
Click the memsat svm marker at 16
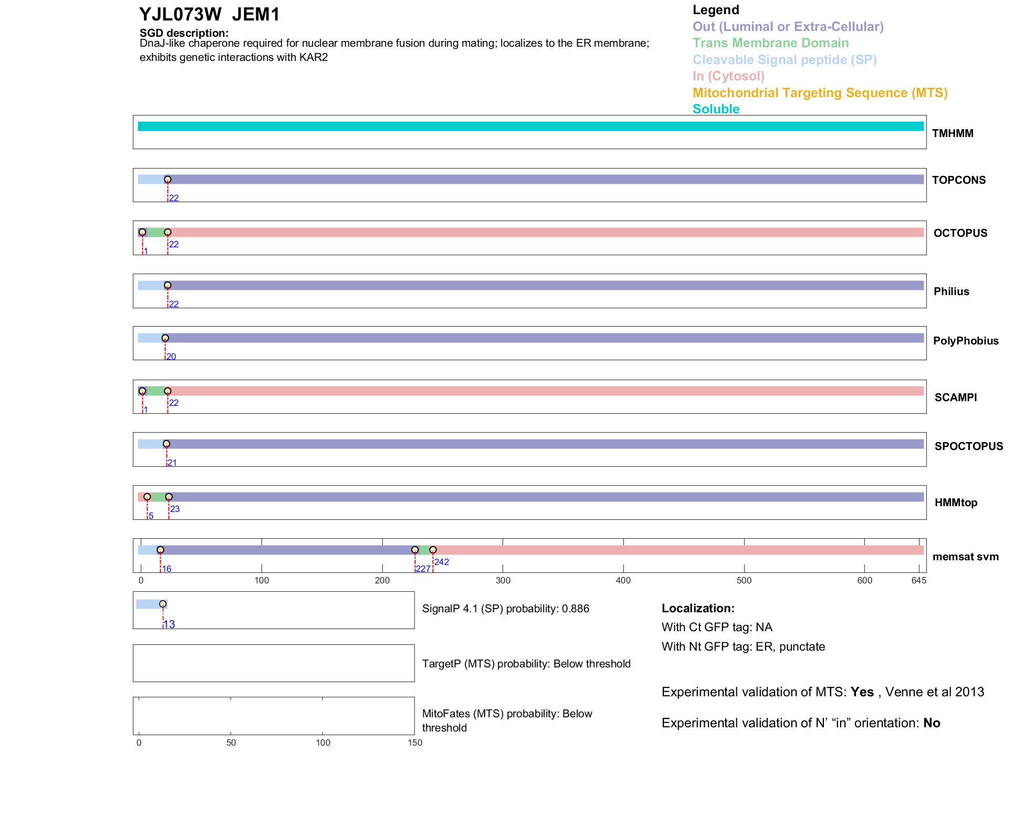pyautogui.click(x=160, y=550)
